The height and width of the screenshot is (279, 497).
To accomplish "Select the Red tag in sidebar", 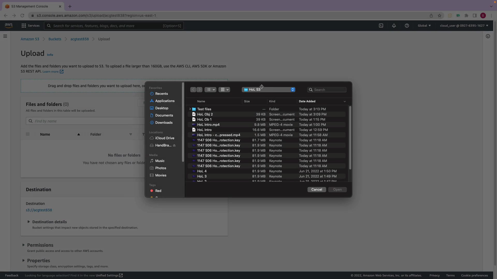I will [158, 191].
